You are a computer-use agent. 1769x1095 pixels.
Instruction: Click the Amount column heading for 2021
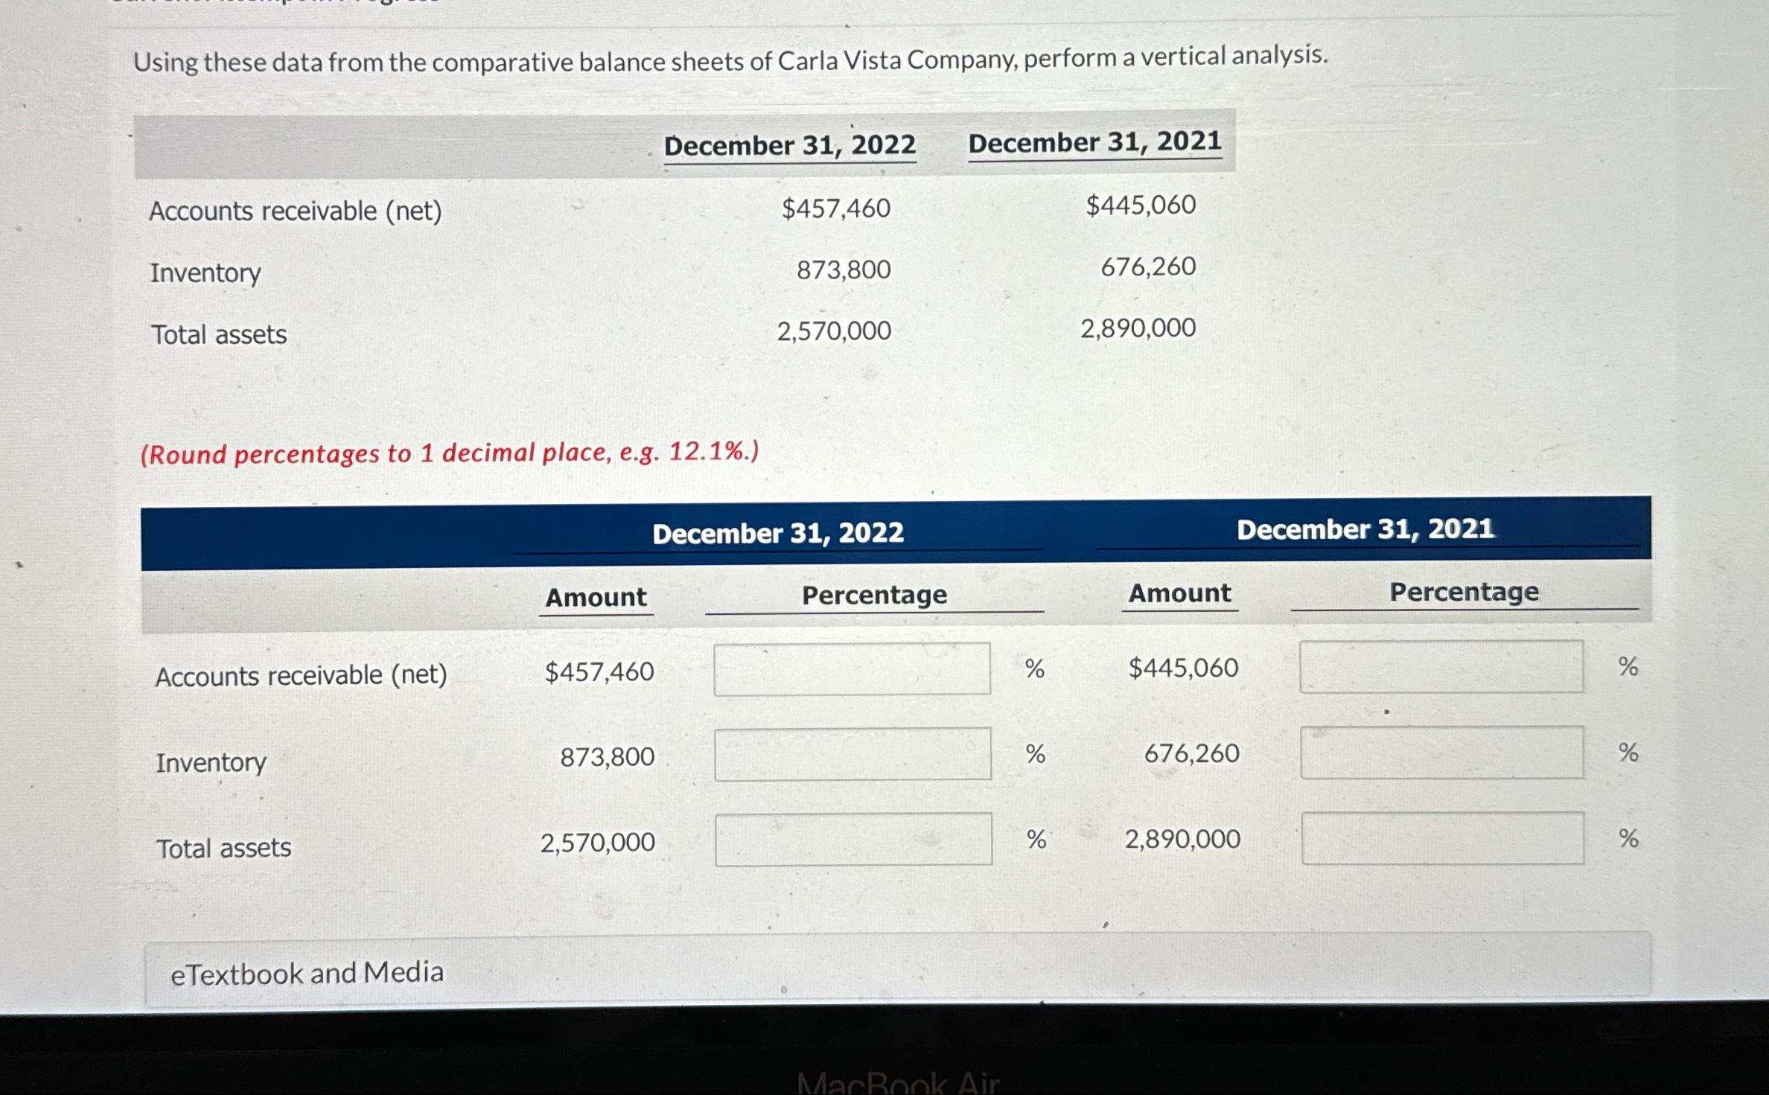(1177, 593)
